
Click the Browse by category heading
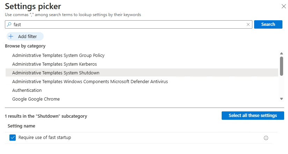coord(25,46)
